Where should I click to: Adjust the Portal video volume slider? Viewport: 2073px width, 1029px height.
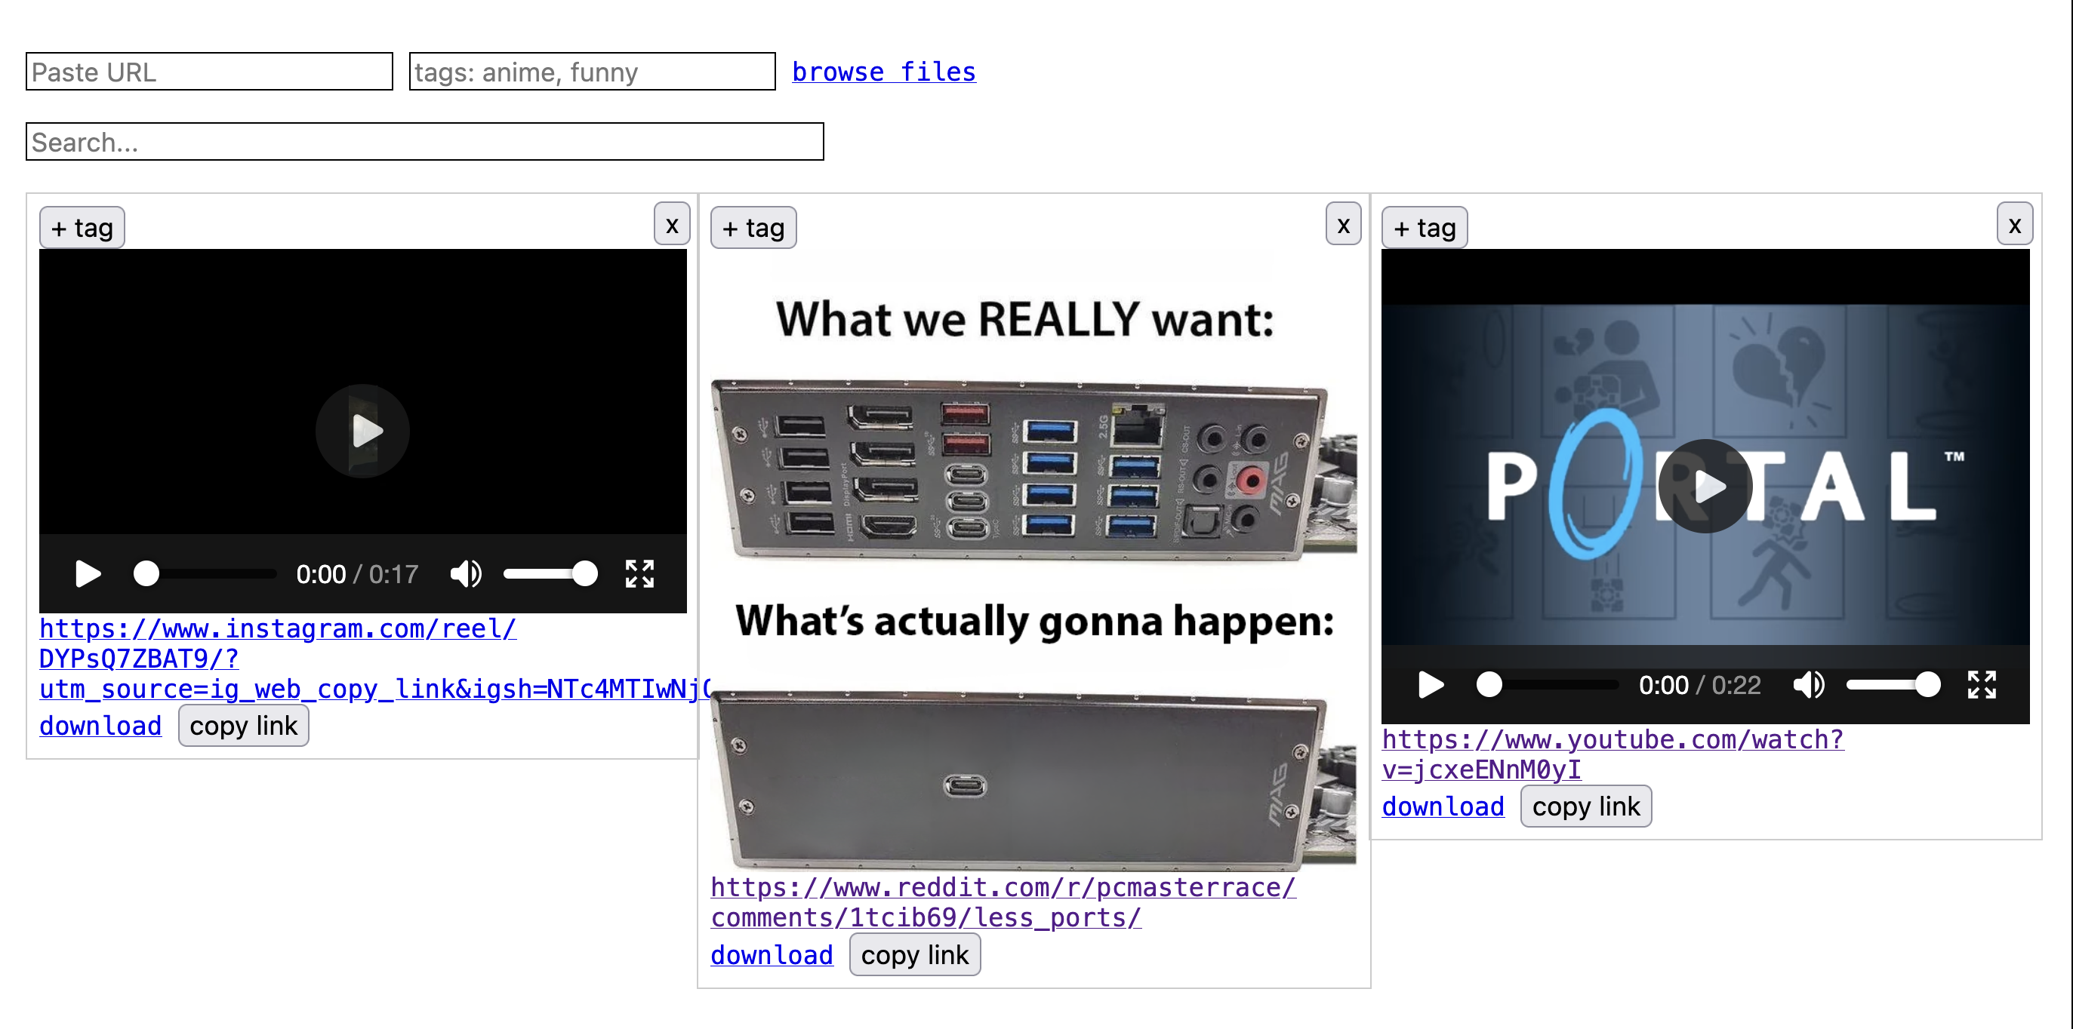(x=1893, y=685)
